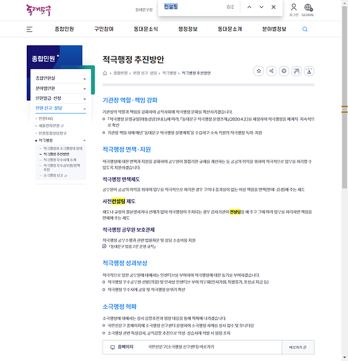Expand 민원발급·신청 sidebar section
This screenshot has height=361, width=348.
[61, 99]
